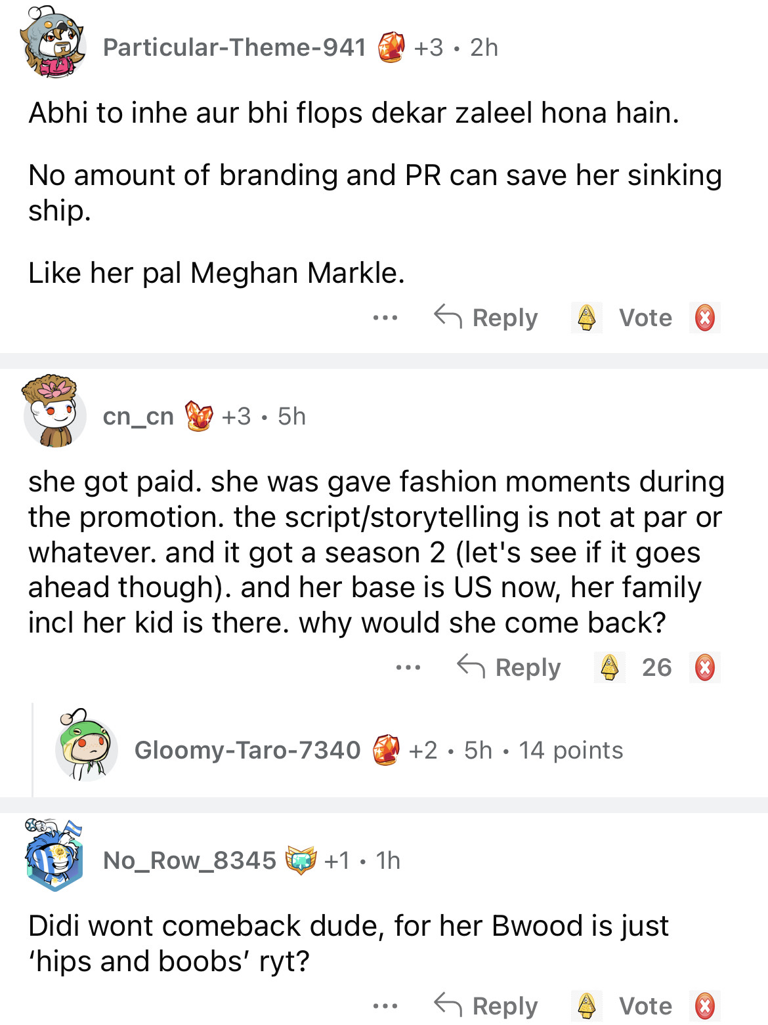768x1025 pixels.
Task: Downvote No_Row_8345's comment
Action: (704, 1006)
